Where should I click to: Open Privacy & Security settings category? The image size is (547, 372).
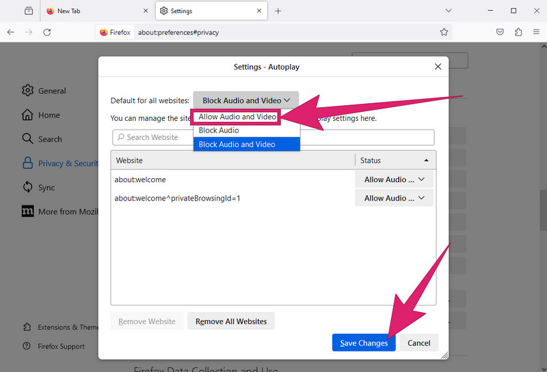coord(60,163)
